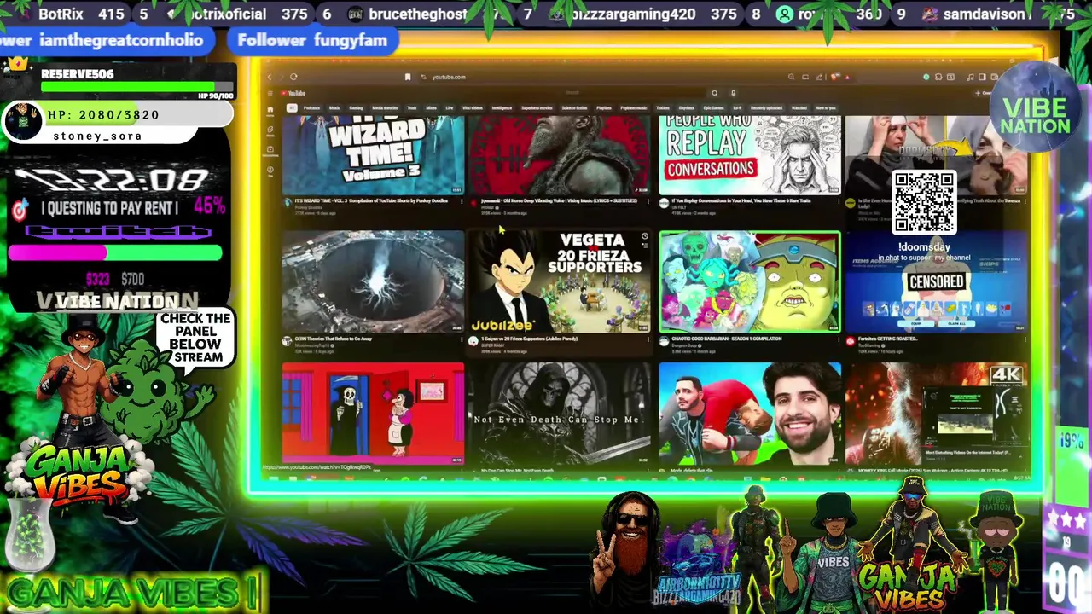Click Follower fungyfam ticker label
The image size is (1092, 614).
tap(312, 40)
